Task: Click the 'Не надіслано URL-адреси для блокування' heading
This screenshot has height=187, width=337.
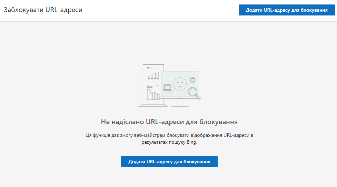Action: pyautogui.click(x=169, y=122)
